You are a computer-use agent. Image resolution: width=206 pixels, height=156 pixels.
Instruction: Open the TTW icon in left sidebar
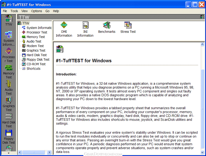click(9, 21)
